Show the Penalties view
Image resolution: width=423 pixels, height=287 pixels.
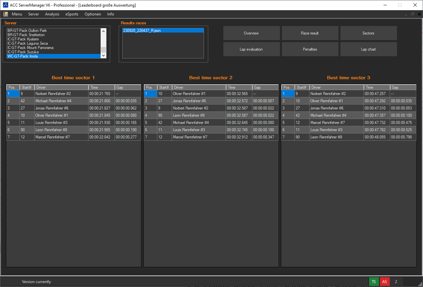click(x=310, y=49)
